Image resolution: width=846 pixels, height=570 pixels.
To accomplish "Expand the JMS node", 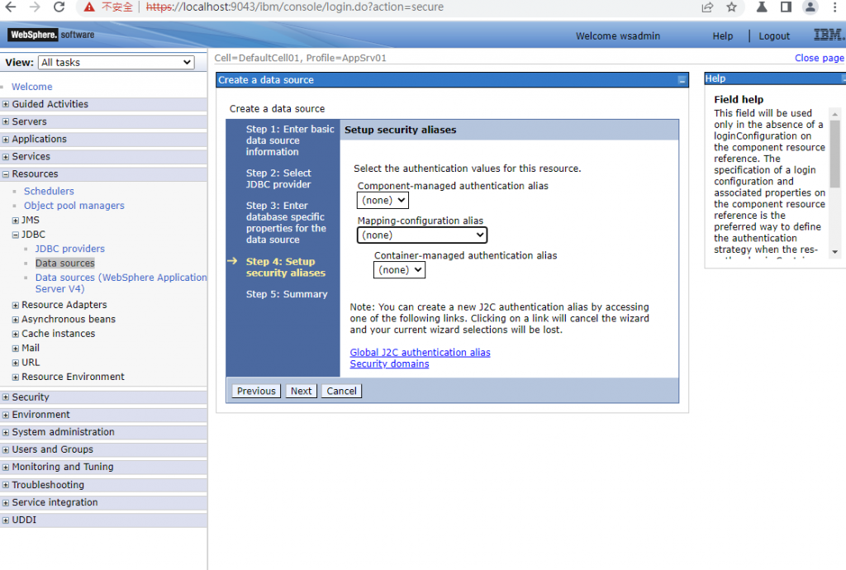I will 16,221.
